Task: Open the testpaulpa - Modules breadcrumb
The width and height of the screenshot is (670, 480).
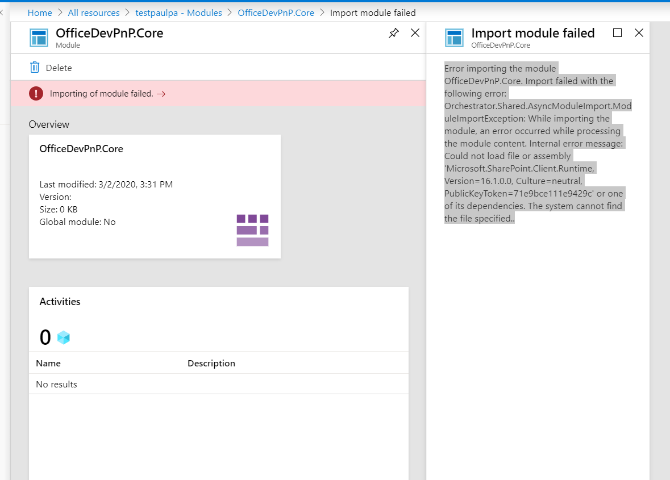Action: pos(178,12)
